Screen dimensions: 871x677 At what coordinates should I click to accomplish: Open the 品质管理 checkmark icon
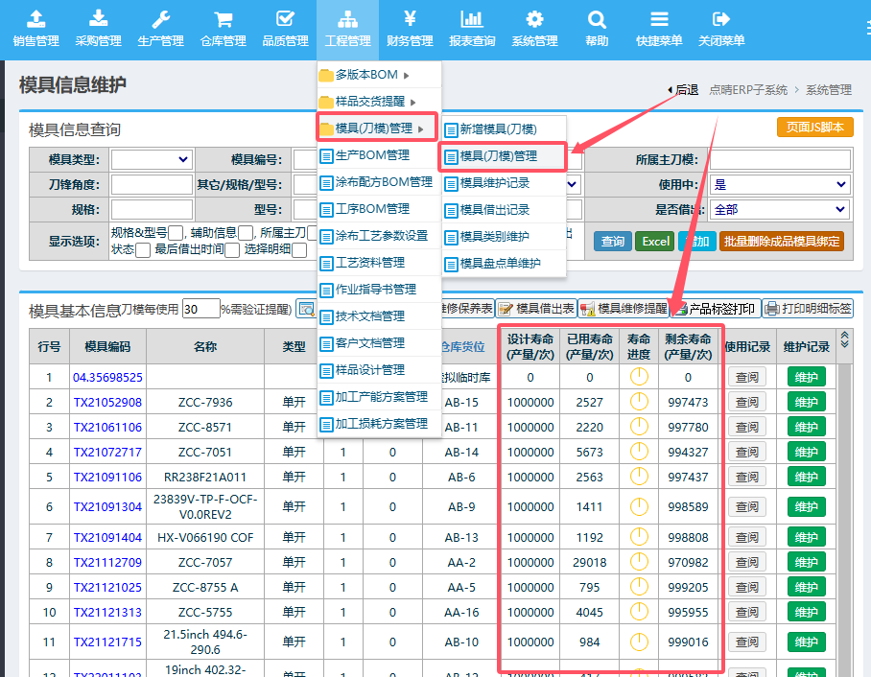tap(285, 20)
